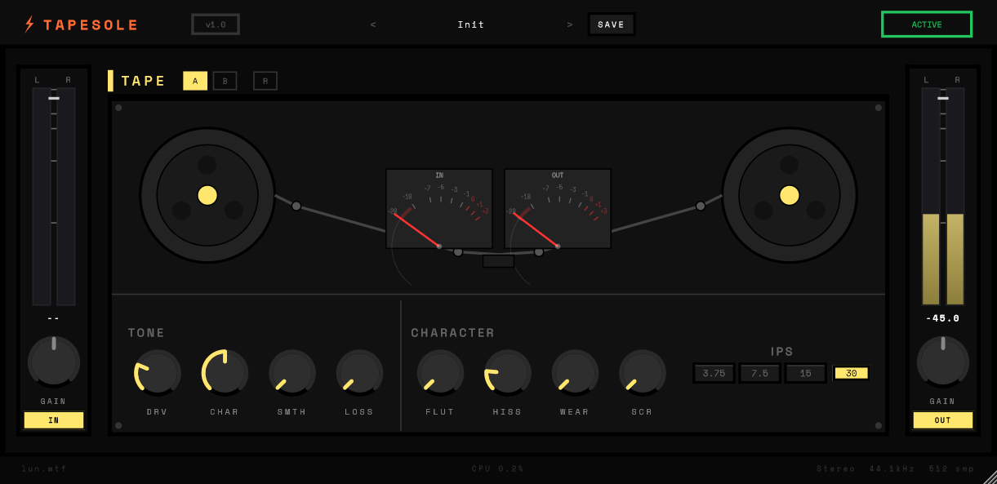The width and height of the screenshot is (997, 484).
Task: Click the left tape reel
Action: [x=207, y=195]
